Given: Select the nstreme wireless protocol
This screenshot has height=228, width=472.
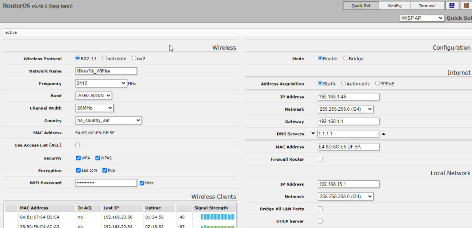Looking at the screenshot, I should pyautogui.click(x=104, y=58).
